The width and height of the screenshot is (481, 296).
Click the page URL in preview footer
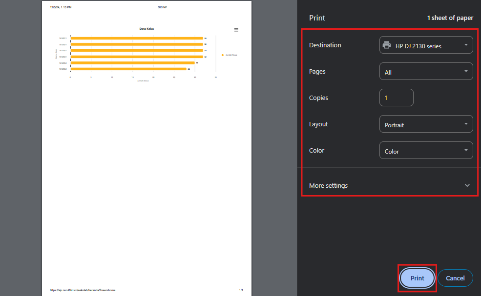pyautogui.click(x=83, y=290)
